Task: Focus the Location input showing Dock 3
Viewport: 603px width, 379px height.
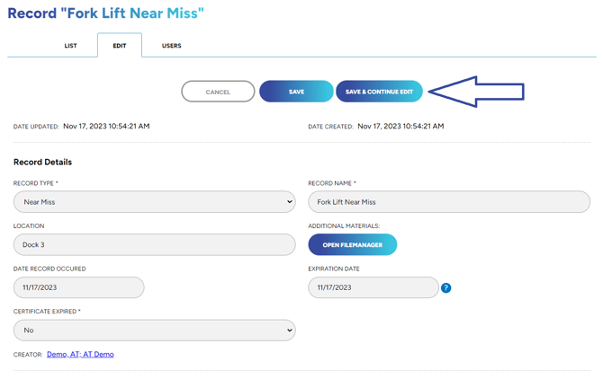Action: pyautogui.click(x=154, y=244)
